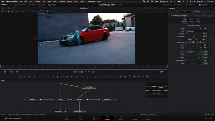Add a Polygon mask from the toolbar
This screenshot has width=215, height=121.
(96, 77)
